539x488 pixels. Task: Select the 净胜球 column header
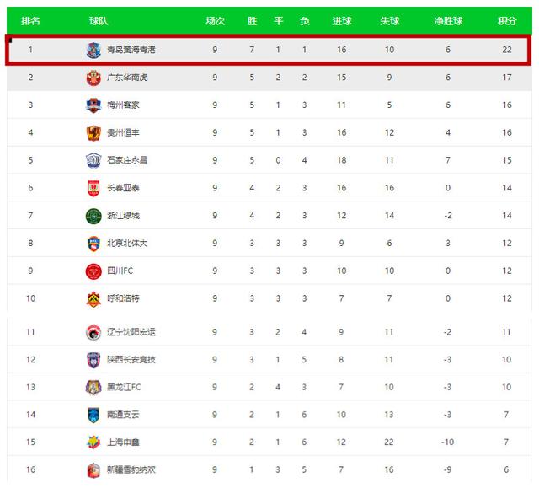(x=448, y=20)
